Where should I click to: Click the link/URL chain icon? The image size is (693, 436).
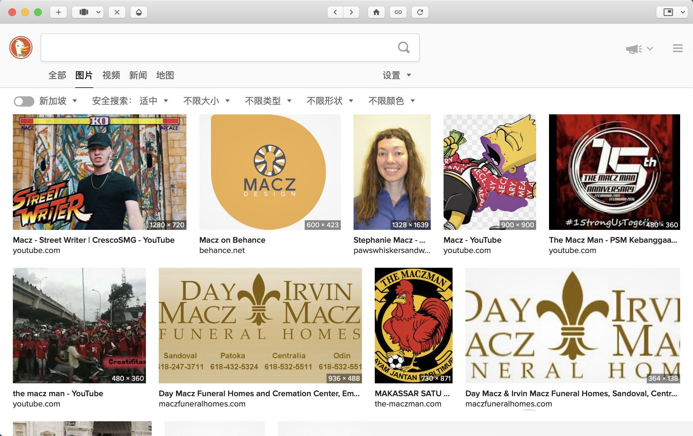[x=398, y=12]
